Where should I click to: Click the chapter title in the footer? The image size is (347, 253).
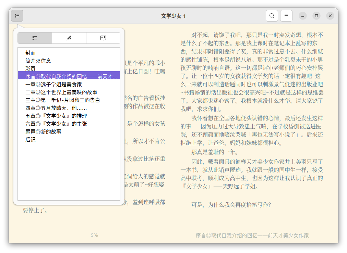click(252, 235)
